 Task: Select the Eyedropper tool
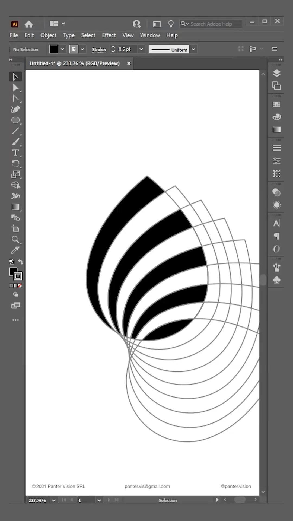[15, 250]
